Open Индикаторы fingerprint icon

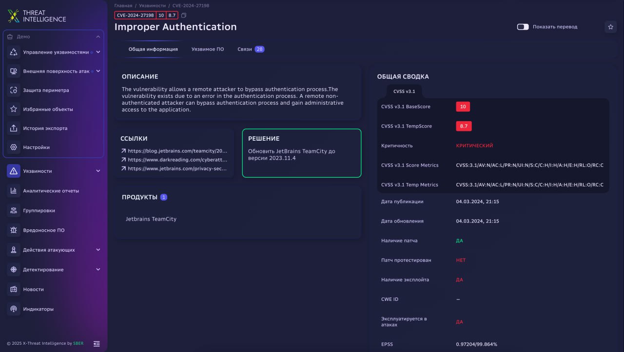click(x=14, y=309)
